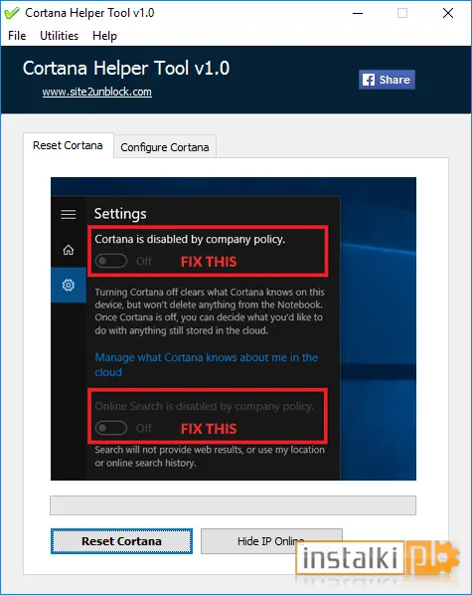Click the Reset Cortana button
472x595 pixels.
click(121, 541)
